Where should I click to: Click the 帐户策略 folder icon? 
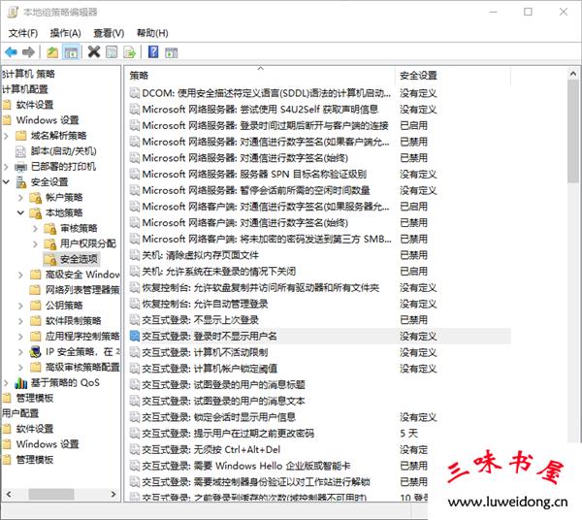(36, 198)
